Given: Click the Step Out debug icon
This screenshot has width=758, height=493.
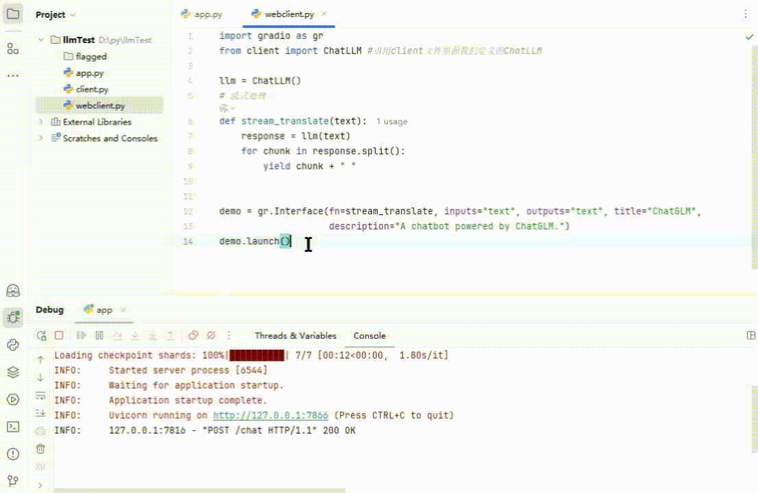Looking at the screenshot, I should point(171,335).
